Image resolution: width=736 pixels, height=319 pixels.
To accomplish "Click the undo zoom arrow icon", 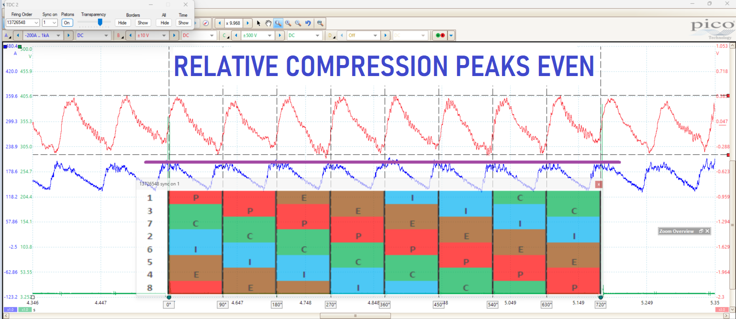I will coord(309,22).
